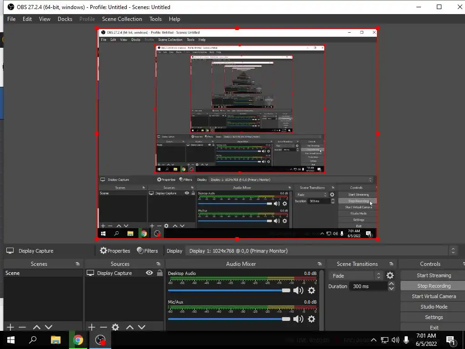Toggle the Display Capture lock

159,273
